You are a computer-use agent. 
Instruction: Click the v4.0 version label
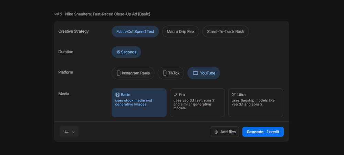pyautogui.click(x=58, y=14)
